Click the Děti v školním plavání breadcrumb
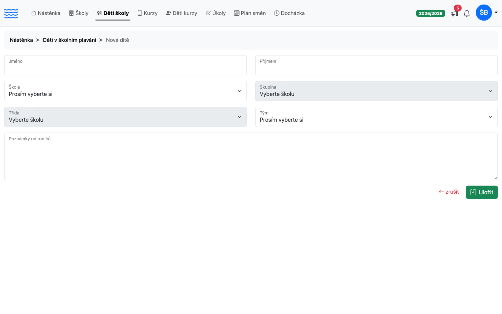This screenshot has height=314, width=502. coord(69,40)
